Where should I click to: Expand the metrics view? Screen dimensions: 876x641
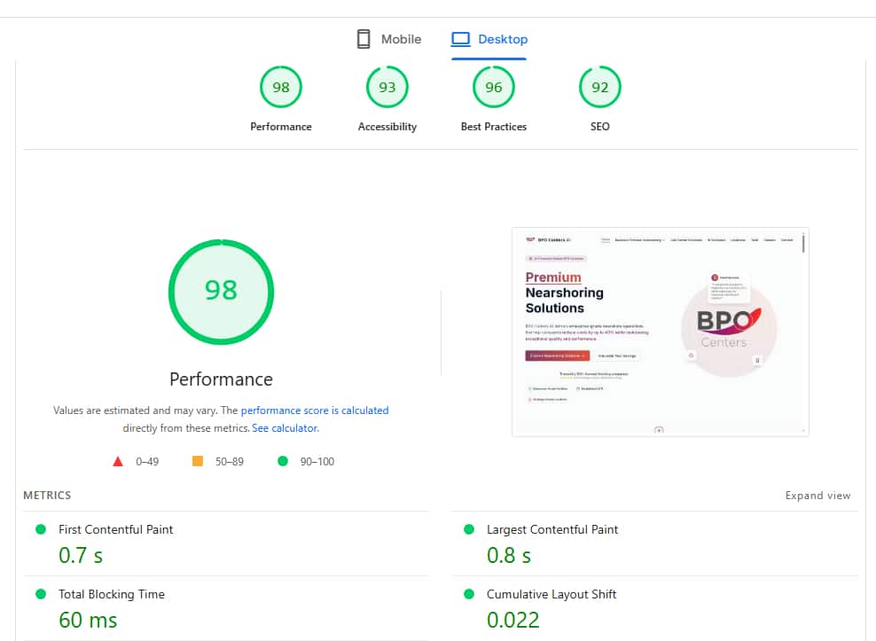pos(817,496)
